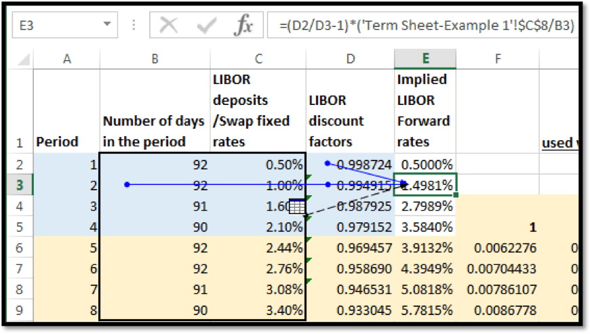
Task: Select column E header
Action: tap(425, 59)
